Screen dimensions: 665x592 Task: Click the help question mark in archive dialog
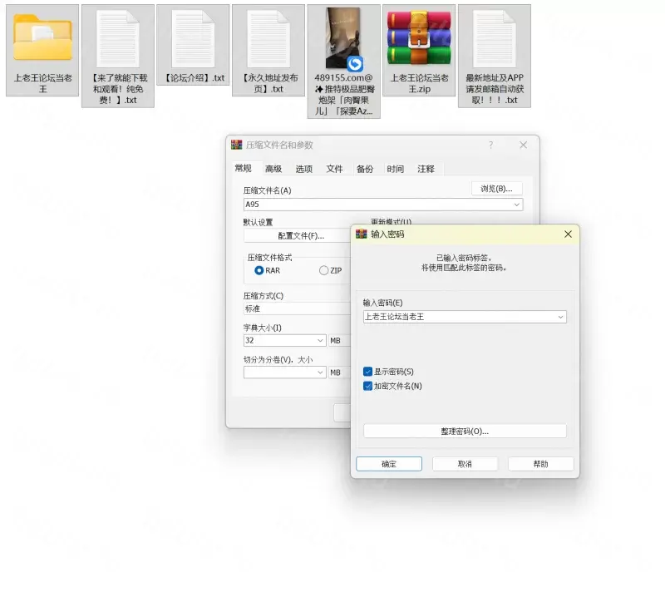point(490,145)
